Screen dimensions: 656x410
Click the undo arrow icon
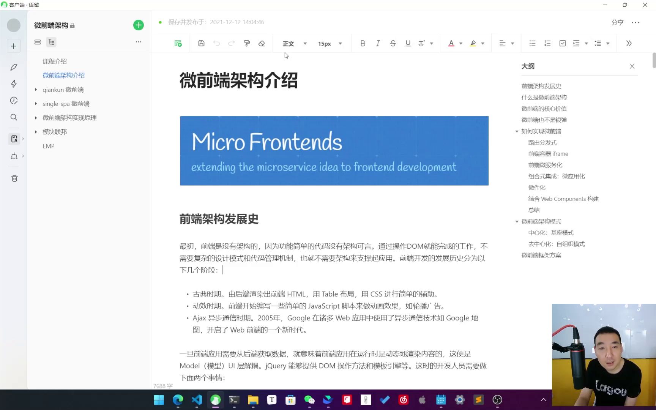click(x=216, y=43)
